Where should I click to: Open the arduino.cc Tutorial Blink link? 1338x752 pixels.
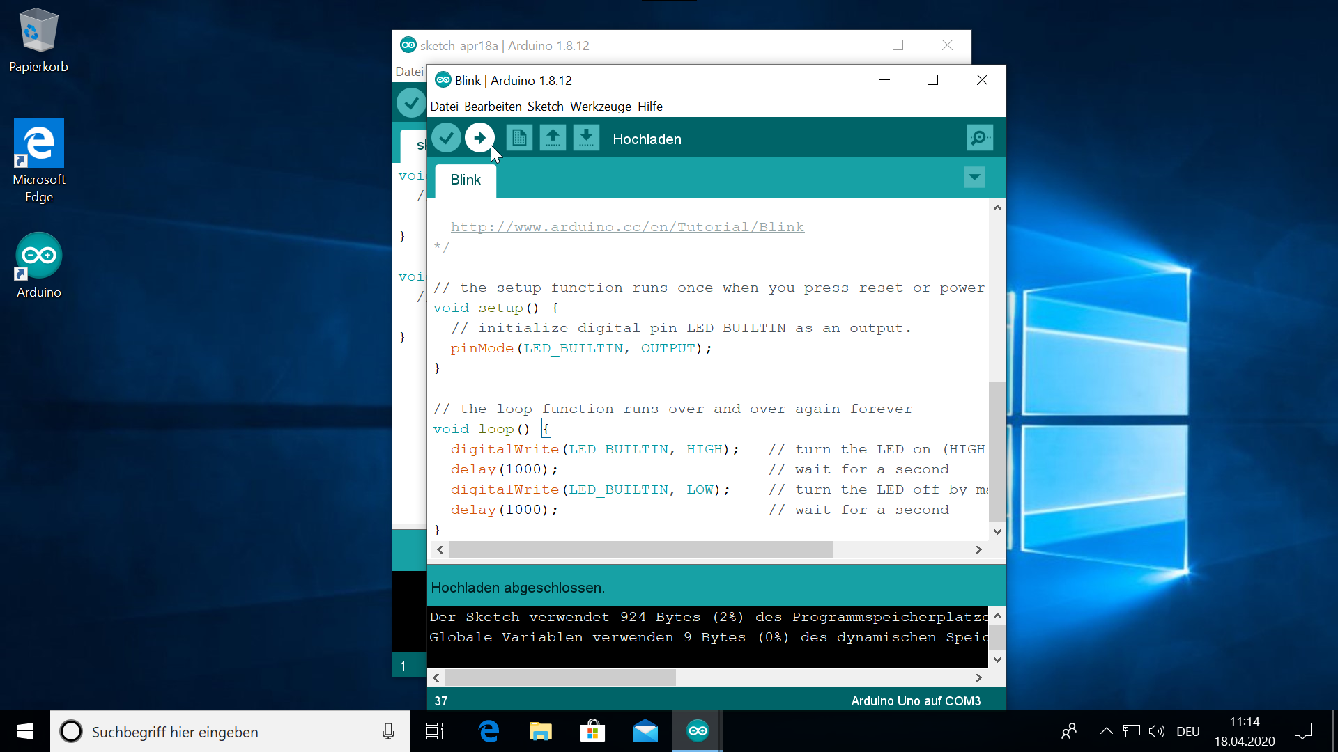(x=627, y=227)
